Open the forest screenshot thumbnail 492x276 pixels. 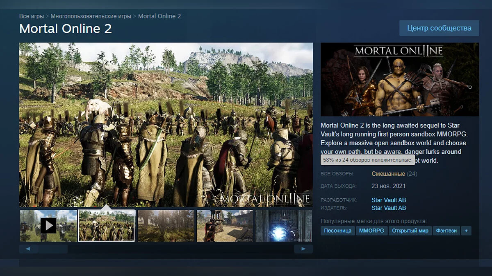coord(166,226)
